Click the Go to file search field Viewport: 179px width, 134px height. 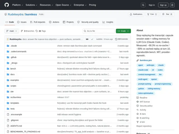[x=99, y=31]
